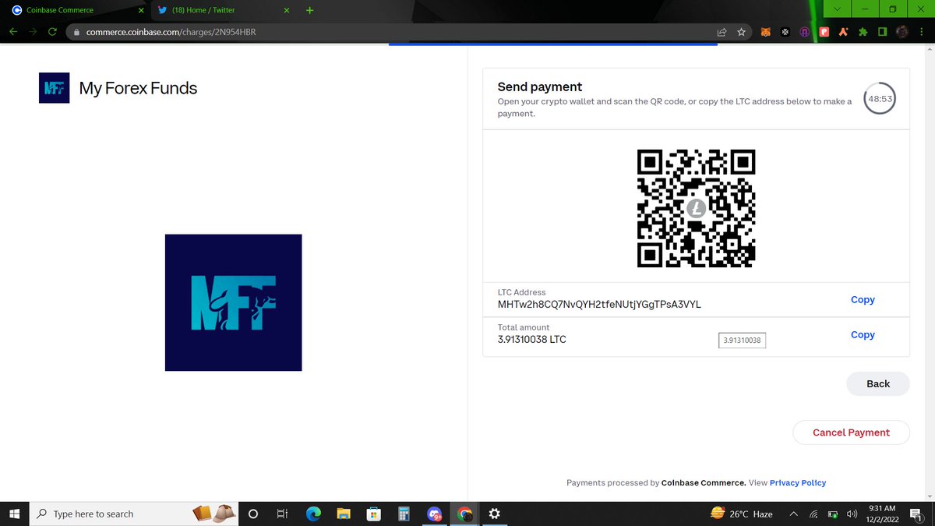
Task: Click the browser forward arrow
Action: [33, 32]
